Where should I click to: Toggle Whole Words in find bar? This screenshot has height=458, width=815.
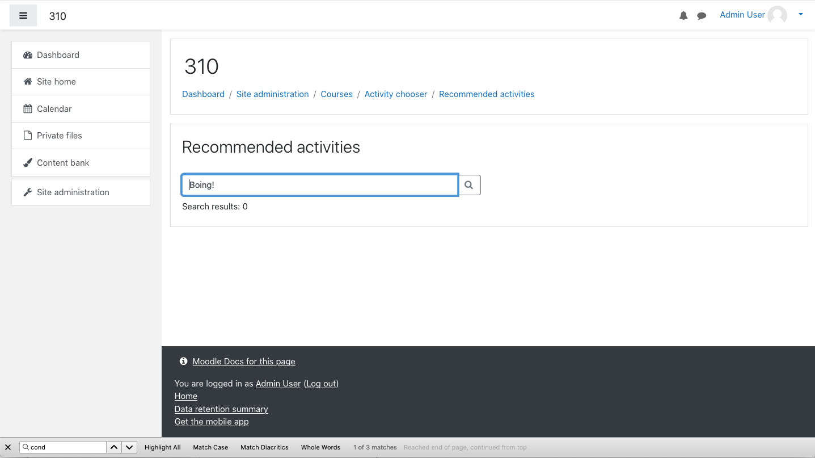(x=320, y=447)
